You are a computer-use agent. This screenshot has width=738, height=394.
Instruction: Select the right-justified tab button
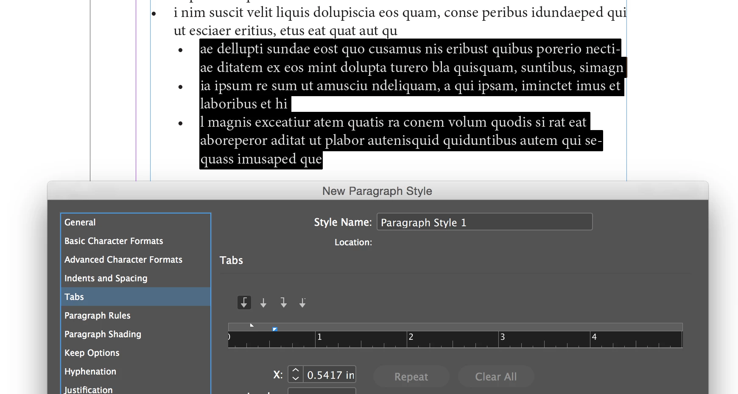[x=283, y=302]
